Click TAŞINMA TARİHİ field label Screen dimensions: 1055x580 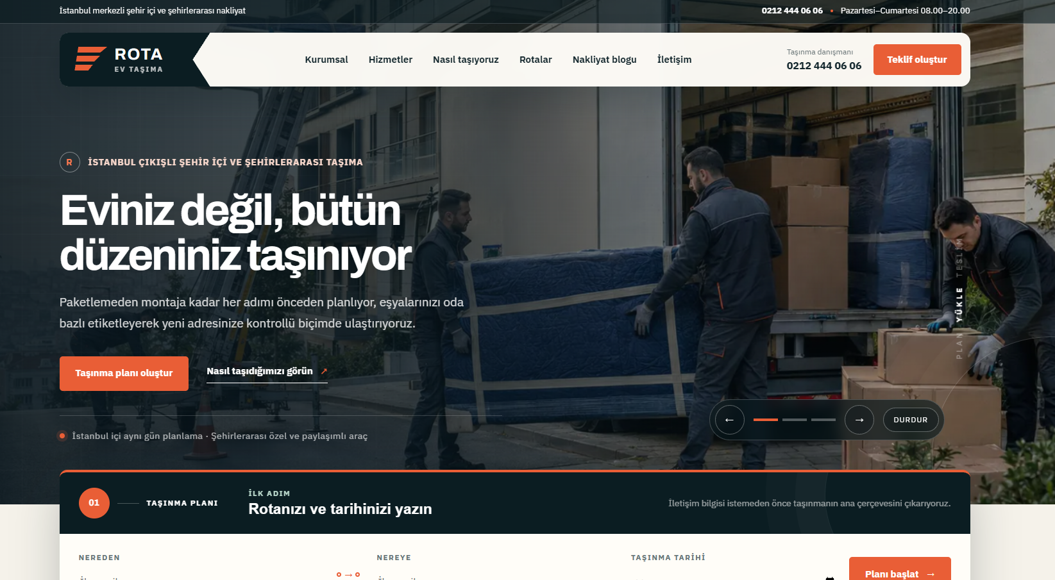(668, 558)
